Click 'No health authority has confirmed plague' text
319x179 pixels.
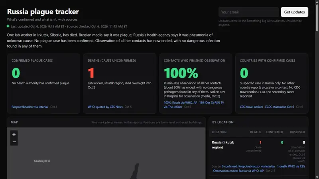coord(40,83)
